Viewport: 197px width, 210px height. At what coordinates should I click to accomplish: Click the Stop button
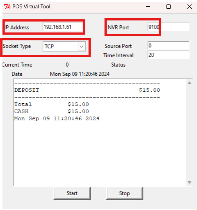[x=124, y=193]
